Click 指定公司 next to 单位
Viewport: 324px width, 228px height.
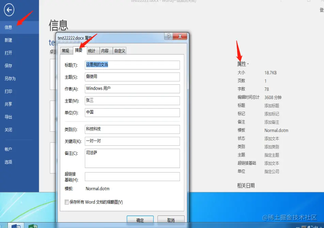point(272,172)
